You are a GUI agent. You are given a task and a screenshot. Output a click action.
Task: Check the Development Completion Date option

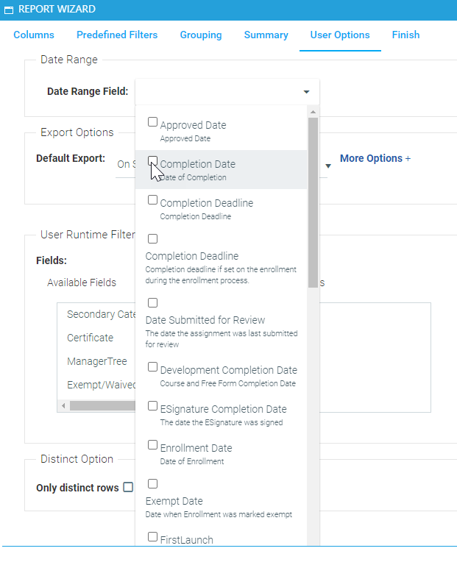[x=152, y=367]
